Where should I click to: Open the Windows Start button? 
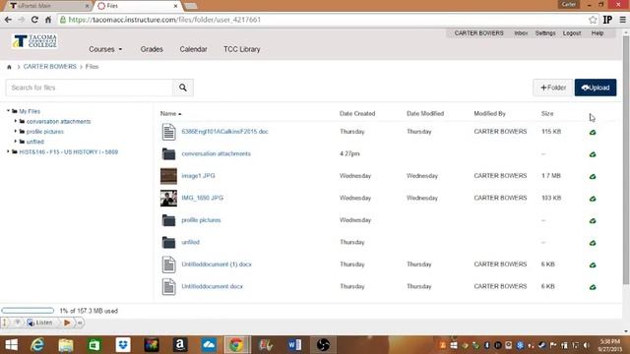click(11, 345)
